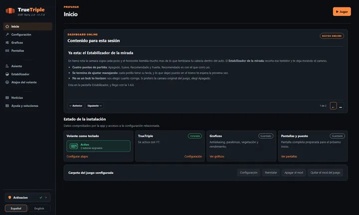Open the Inicio menu item
The height and width of the screenshot is (215, 359).
[x=27, y=26]
